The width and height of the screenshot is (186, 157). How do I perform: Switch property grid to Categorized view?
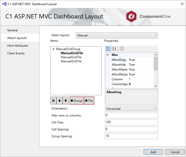click(108, 49)
